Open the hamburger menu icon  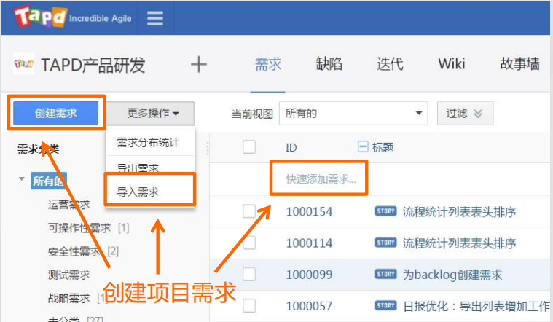(x=155, y=18)
